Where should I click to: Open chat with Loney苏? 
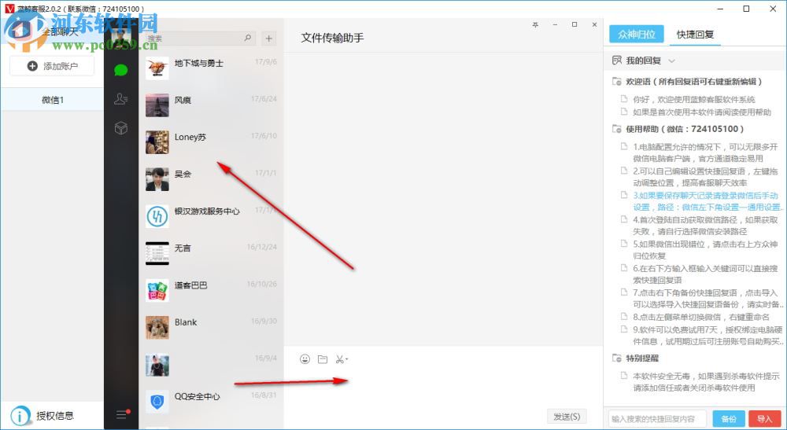(x=211, y=141)
